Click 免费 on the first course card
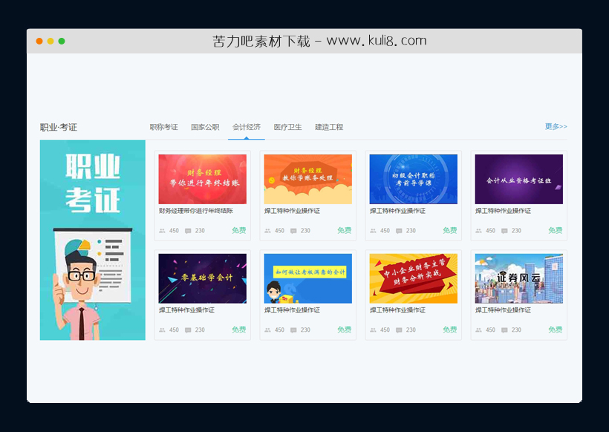The width and height of the screenshot is (609, 432). tap(238, 230)
